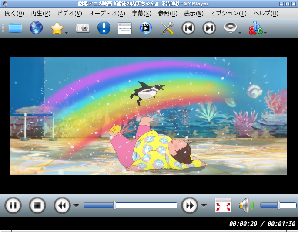Jump to next track in toolbar
This screenshot has width=298, height=232.
(x=209, y=28)
